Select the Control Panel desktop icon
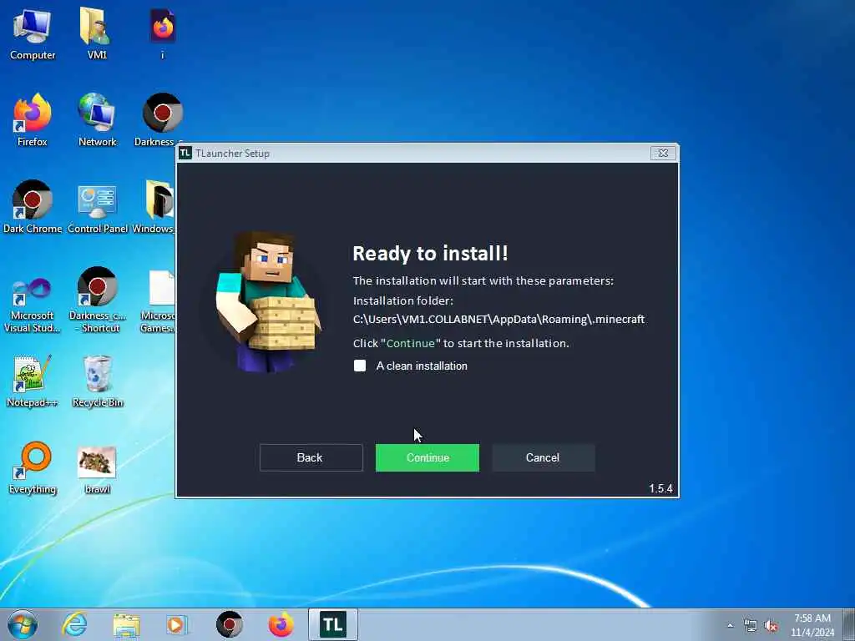 pyautogui.click(x=97, y=209)
